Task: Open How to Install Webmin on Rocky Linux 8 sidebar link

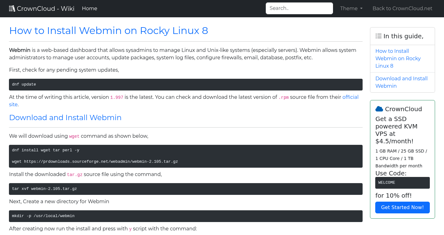Action: (x=398, y=58)
